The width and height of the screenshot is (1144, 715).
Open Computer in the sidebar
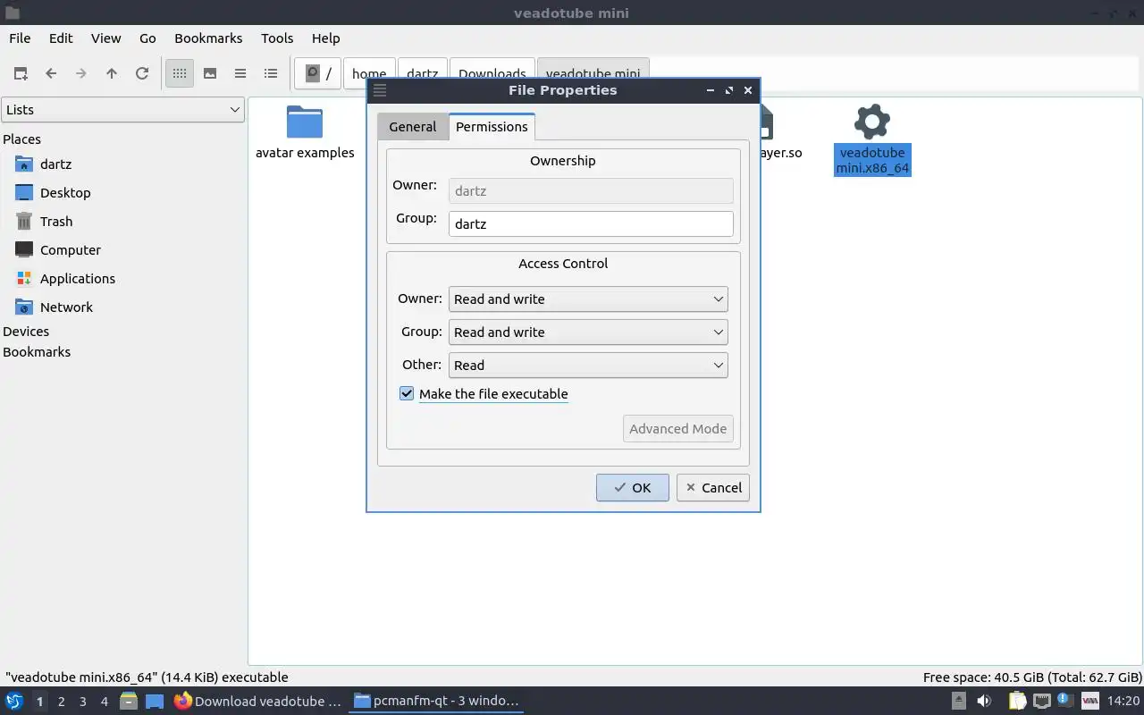point(70,250)
